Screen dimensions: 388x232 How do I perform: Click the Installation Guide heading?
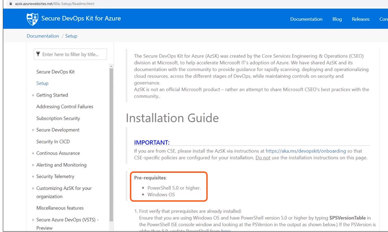pos(172,118)
